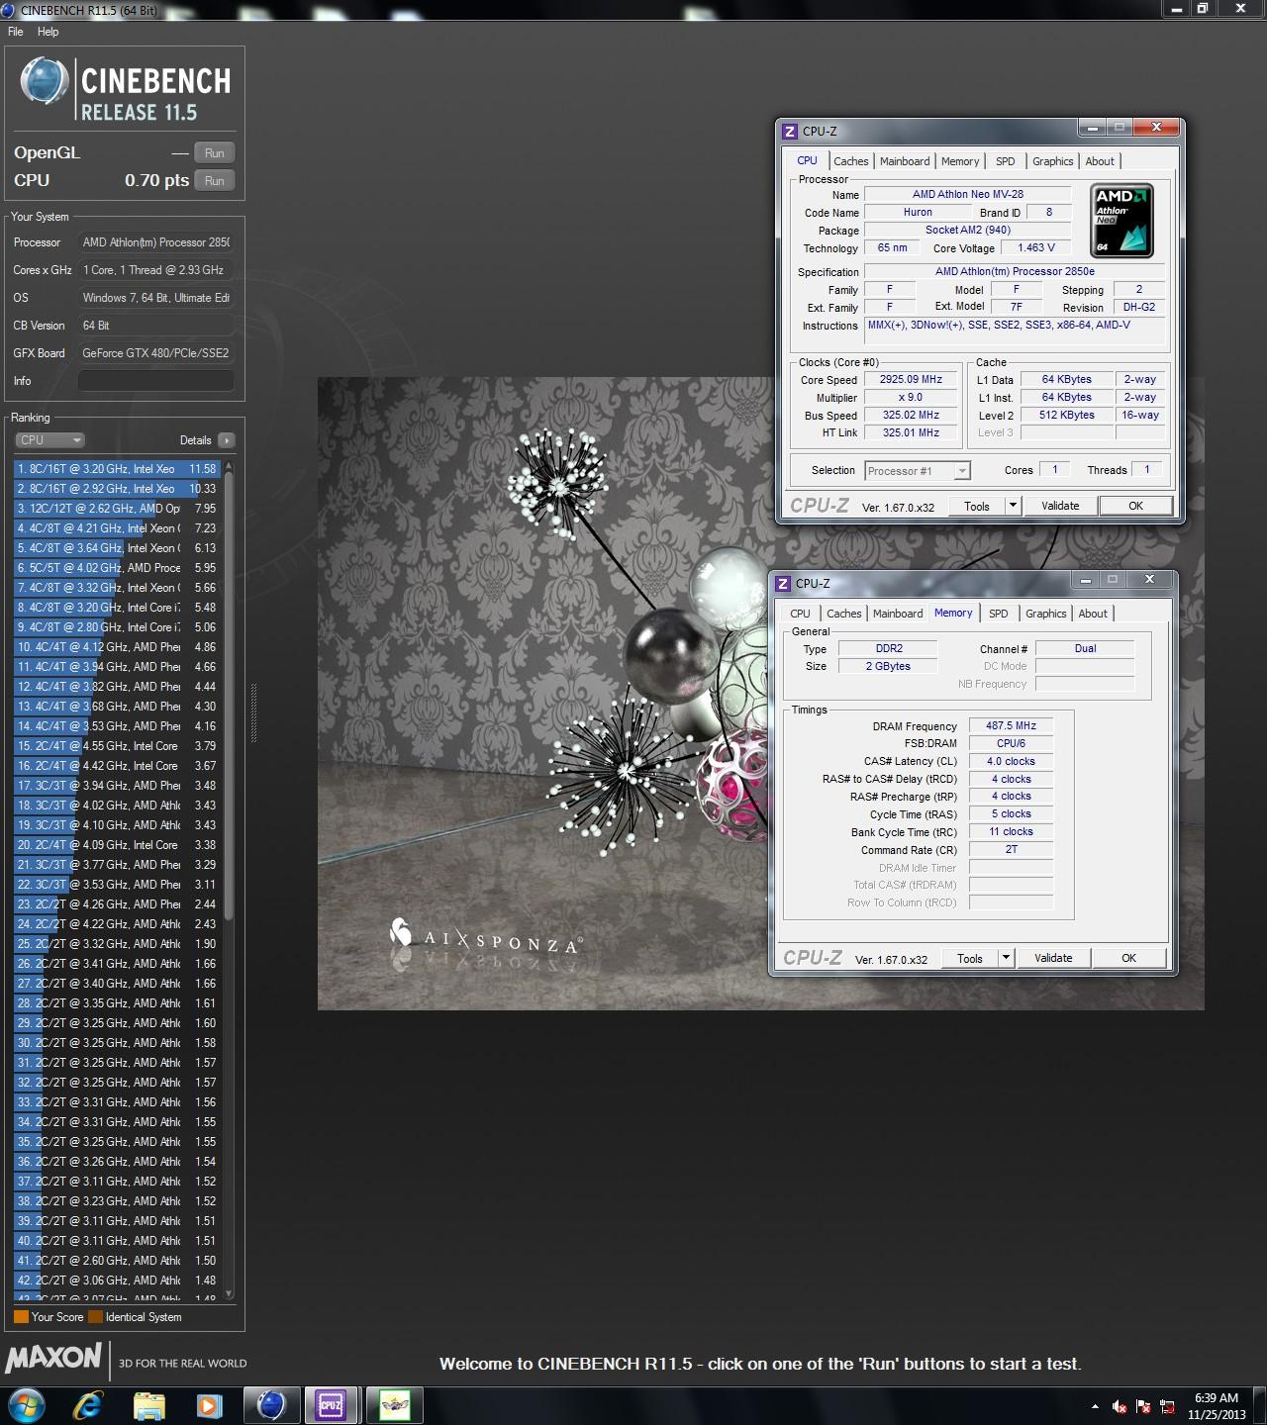
Task: Click muted volume tray icon
Action: point(1120,1406)
